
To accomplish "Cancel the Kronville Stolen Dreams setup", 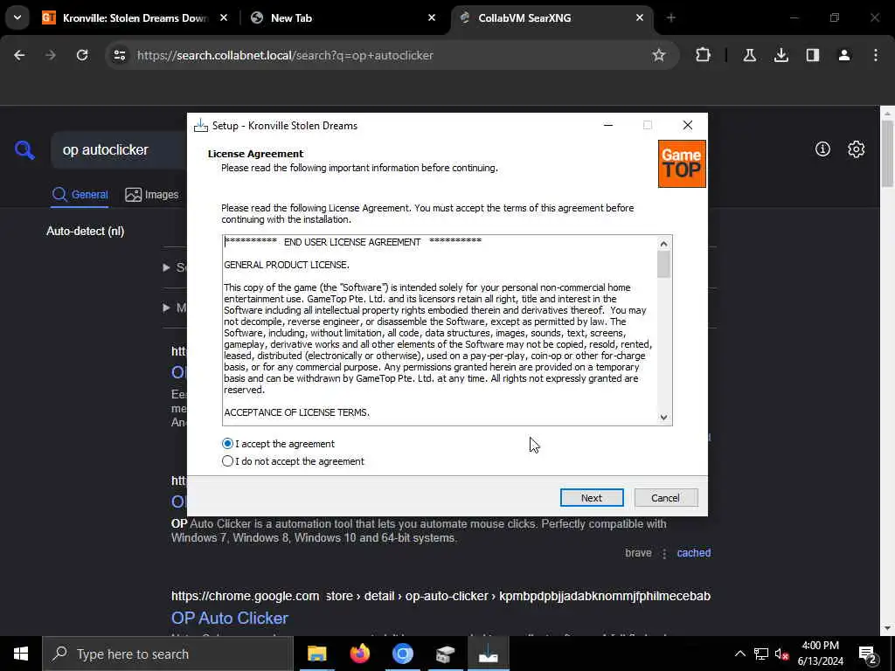I will [x=665, y=497].
